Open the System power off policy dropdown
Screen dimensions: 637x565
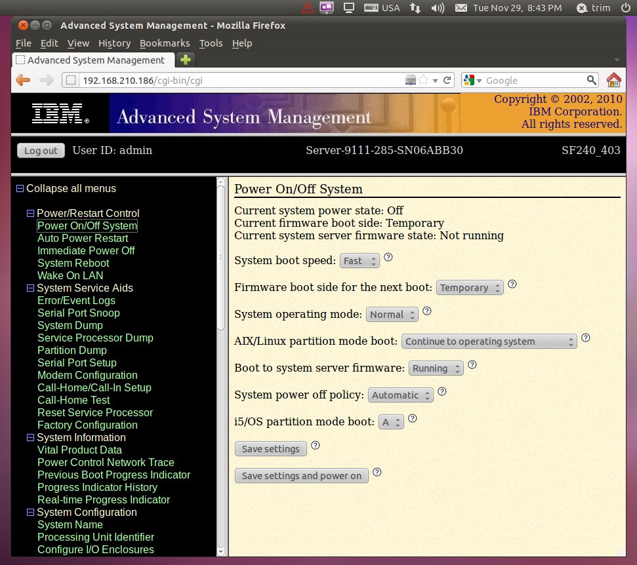coord(401,395)
